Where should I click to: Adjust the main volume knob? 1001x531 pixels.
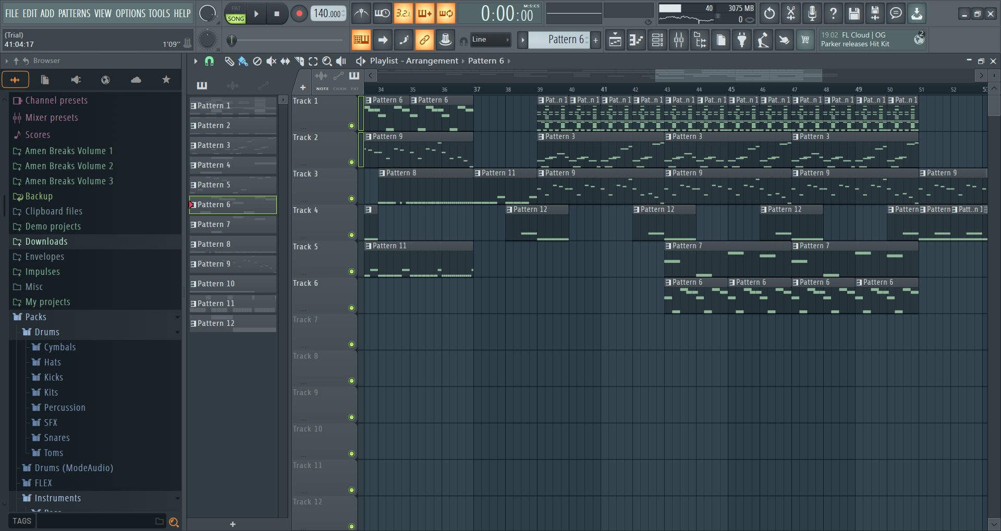[x=207, y=14]
